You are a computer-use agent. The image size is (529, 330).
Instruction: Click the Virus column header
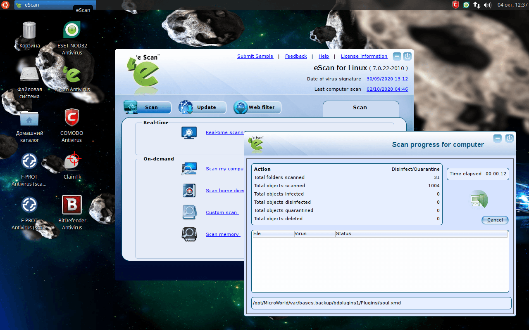[x=315, y=234]
